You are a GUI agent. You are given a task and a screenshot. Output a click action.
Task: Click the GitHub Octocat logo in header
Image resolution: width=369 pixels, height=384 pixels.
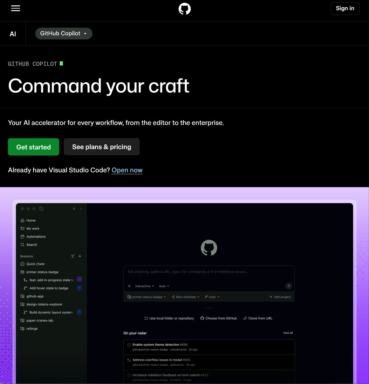185,9
